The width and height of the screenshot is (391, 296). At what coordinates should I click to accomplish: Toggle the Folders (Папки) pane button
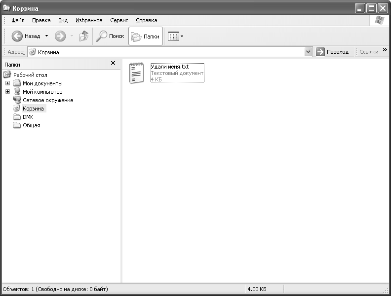coord(146,36)
